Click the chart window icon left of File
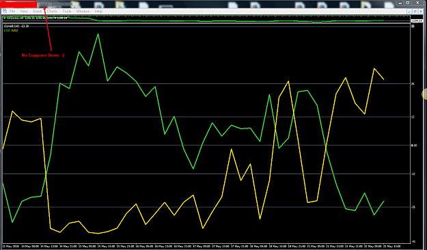 click(x=5, y=11)
